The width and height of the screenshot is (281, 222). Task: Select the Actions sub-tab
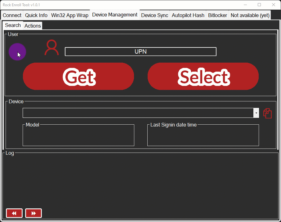point(32,26)
